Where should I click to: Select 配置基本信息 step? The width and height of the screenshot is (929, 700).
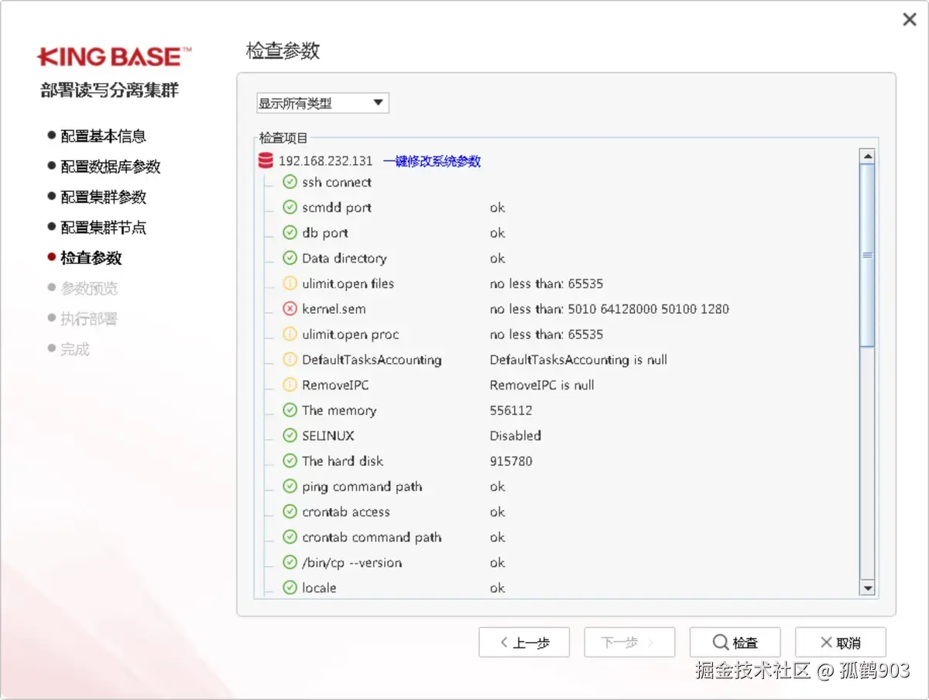[97, 136]
